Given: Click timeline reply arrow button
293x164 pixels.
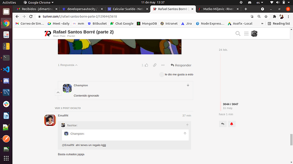Looking at the screenshot, I should (223, 124).
